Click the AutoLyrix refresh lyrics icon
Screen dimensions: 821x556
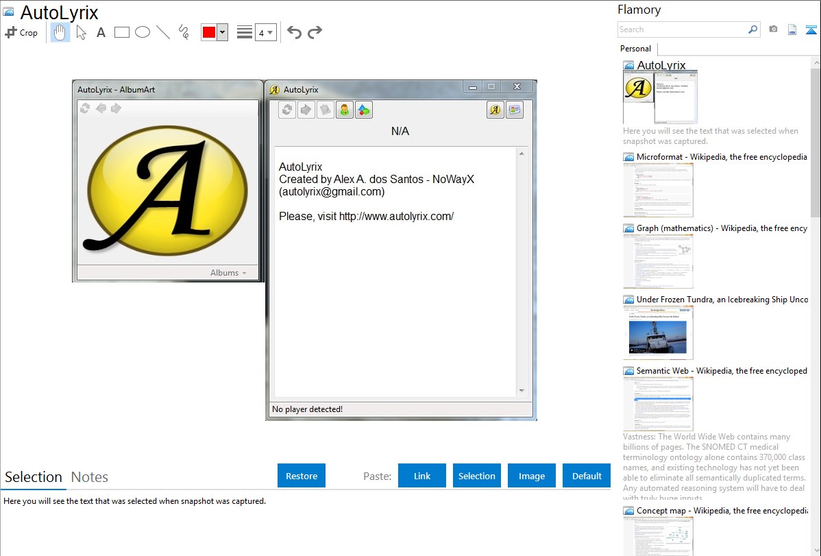287,110
